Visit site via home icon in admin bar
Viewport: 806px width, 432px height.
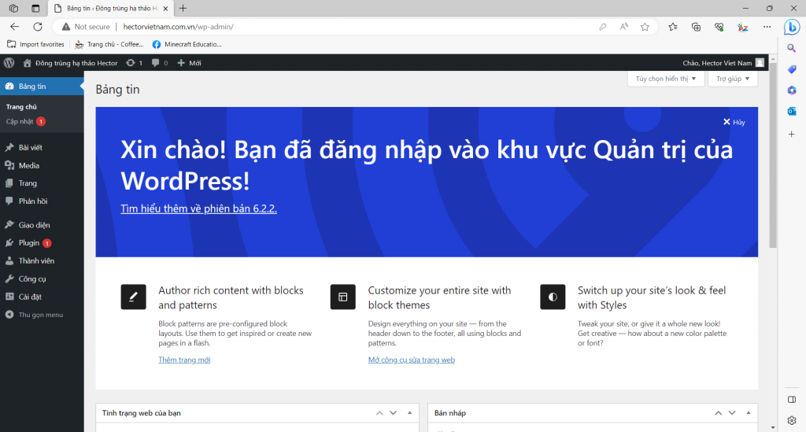(28, 63)
